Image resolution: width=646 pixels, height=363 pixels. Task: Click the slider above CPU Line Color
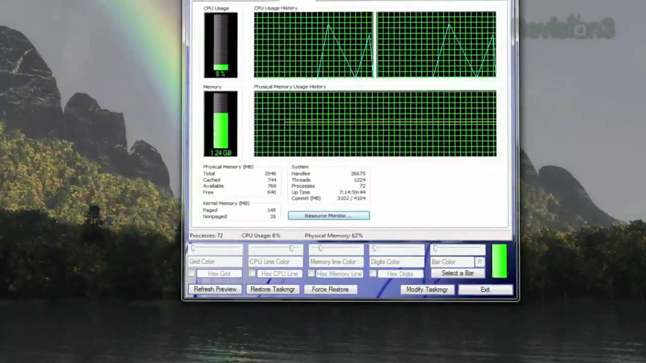276,249
